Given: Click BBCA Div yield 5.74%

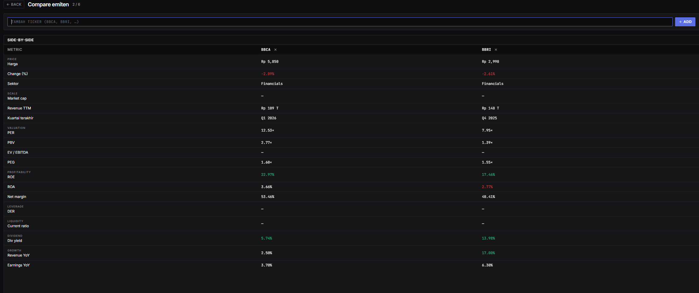Looking at the screenshot, I should pos(266,238).
